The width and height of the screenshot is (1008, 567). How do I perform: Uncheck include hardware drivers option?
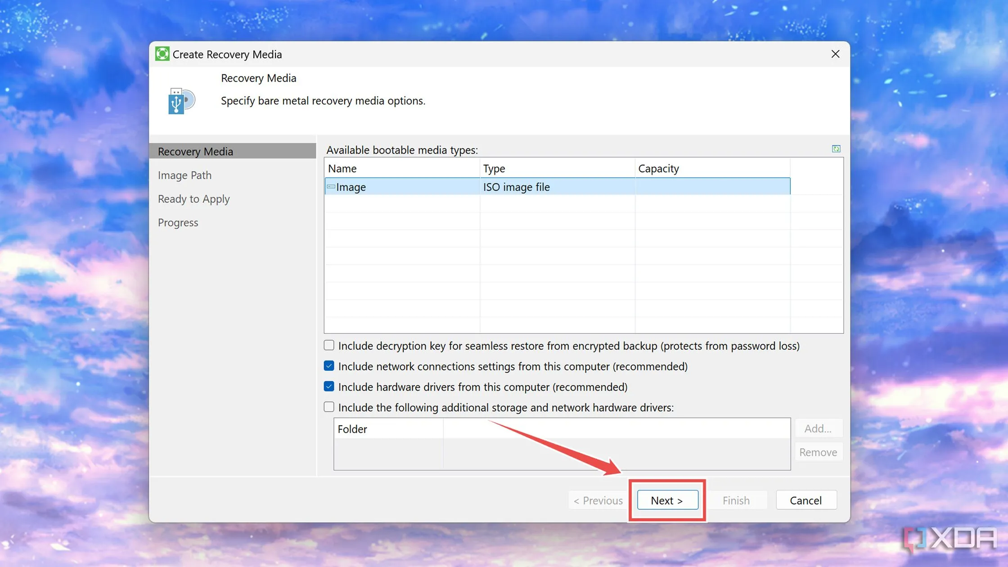(329, 387)
